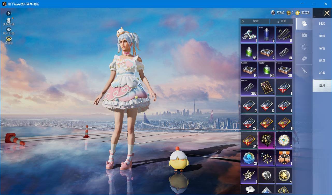
Task: Collapse the side menu with the arrow button
Action: [9, 13]
